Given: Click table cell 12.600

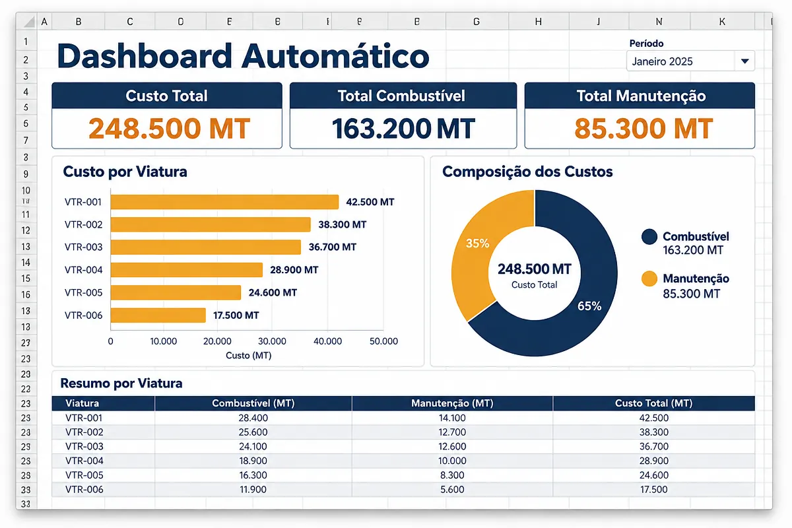Looking at the screenshot, I should (x=452, y=446).
